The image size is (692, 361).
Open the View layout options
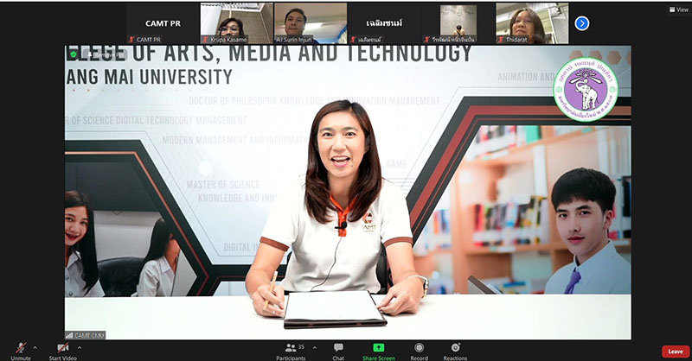(x=679, y=9)
